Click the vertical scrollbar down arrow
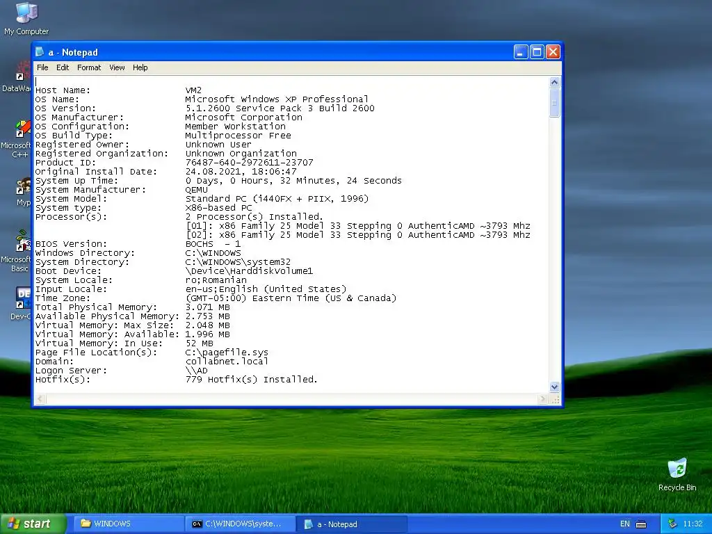712x534 pixels. (x=554, y=387)
